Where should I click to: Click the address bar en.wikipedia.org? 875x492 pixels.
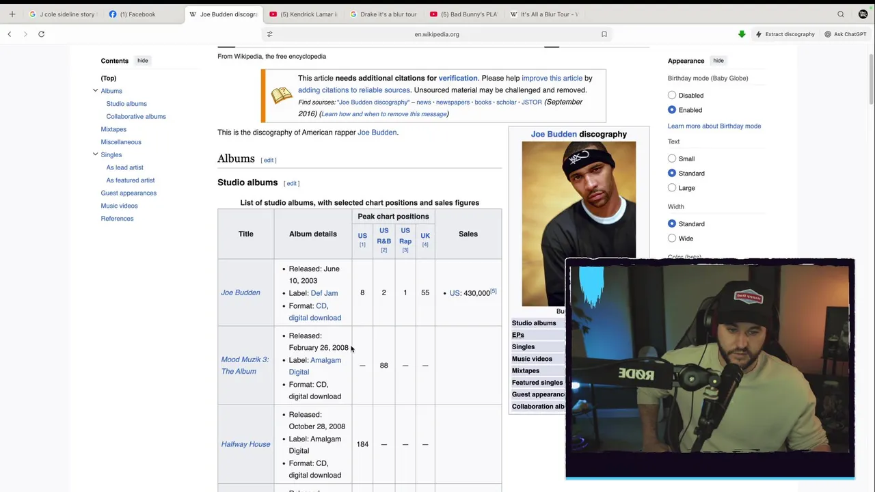tap(437, 34)
